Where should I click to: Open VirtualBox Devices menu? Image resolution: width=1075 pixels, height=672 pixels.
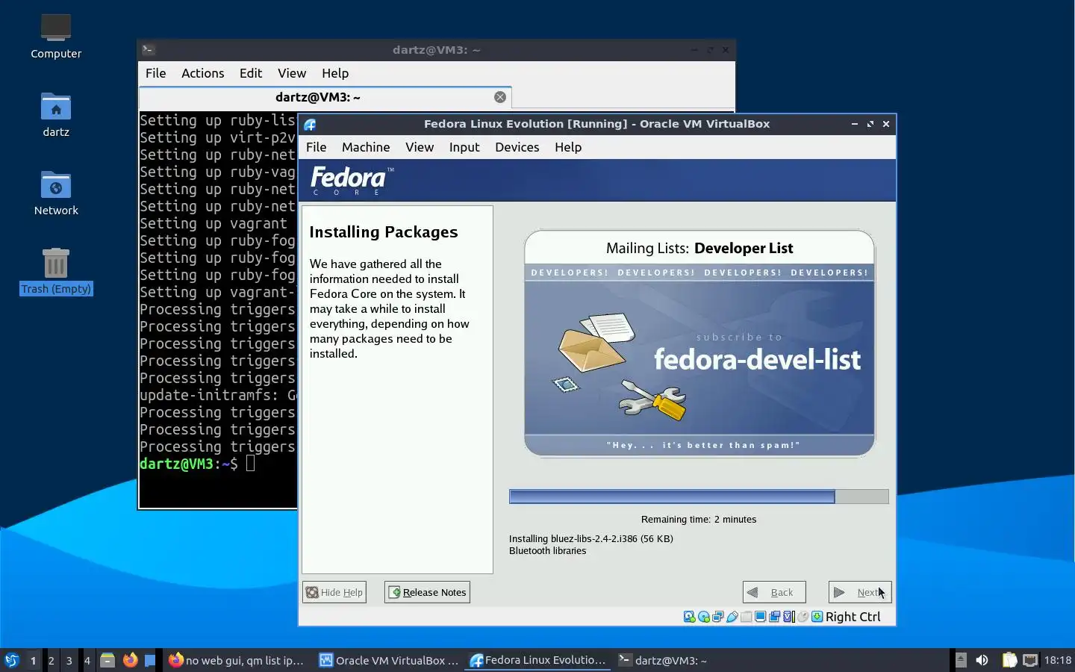click(517, 147)
